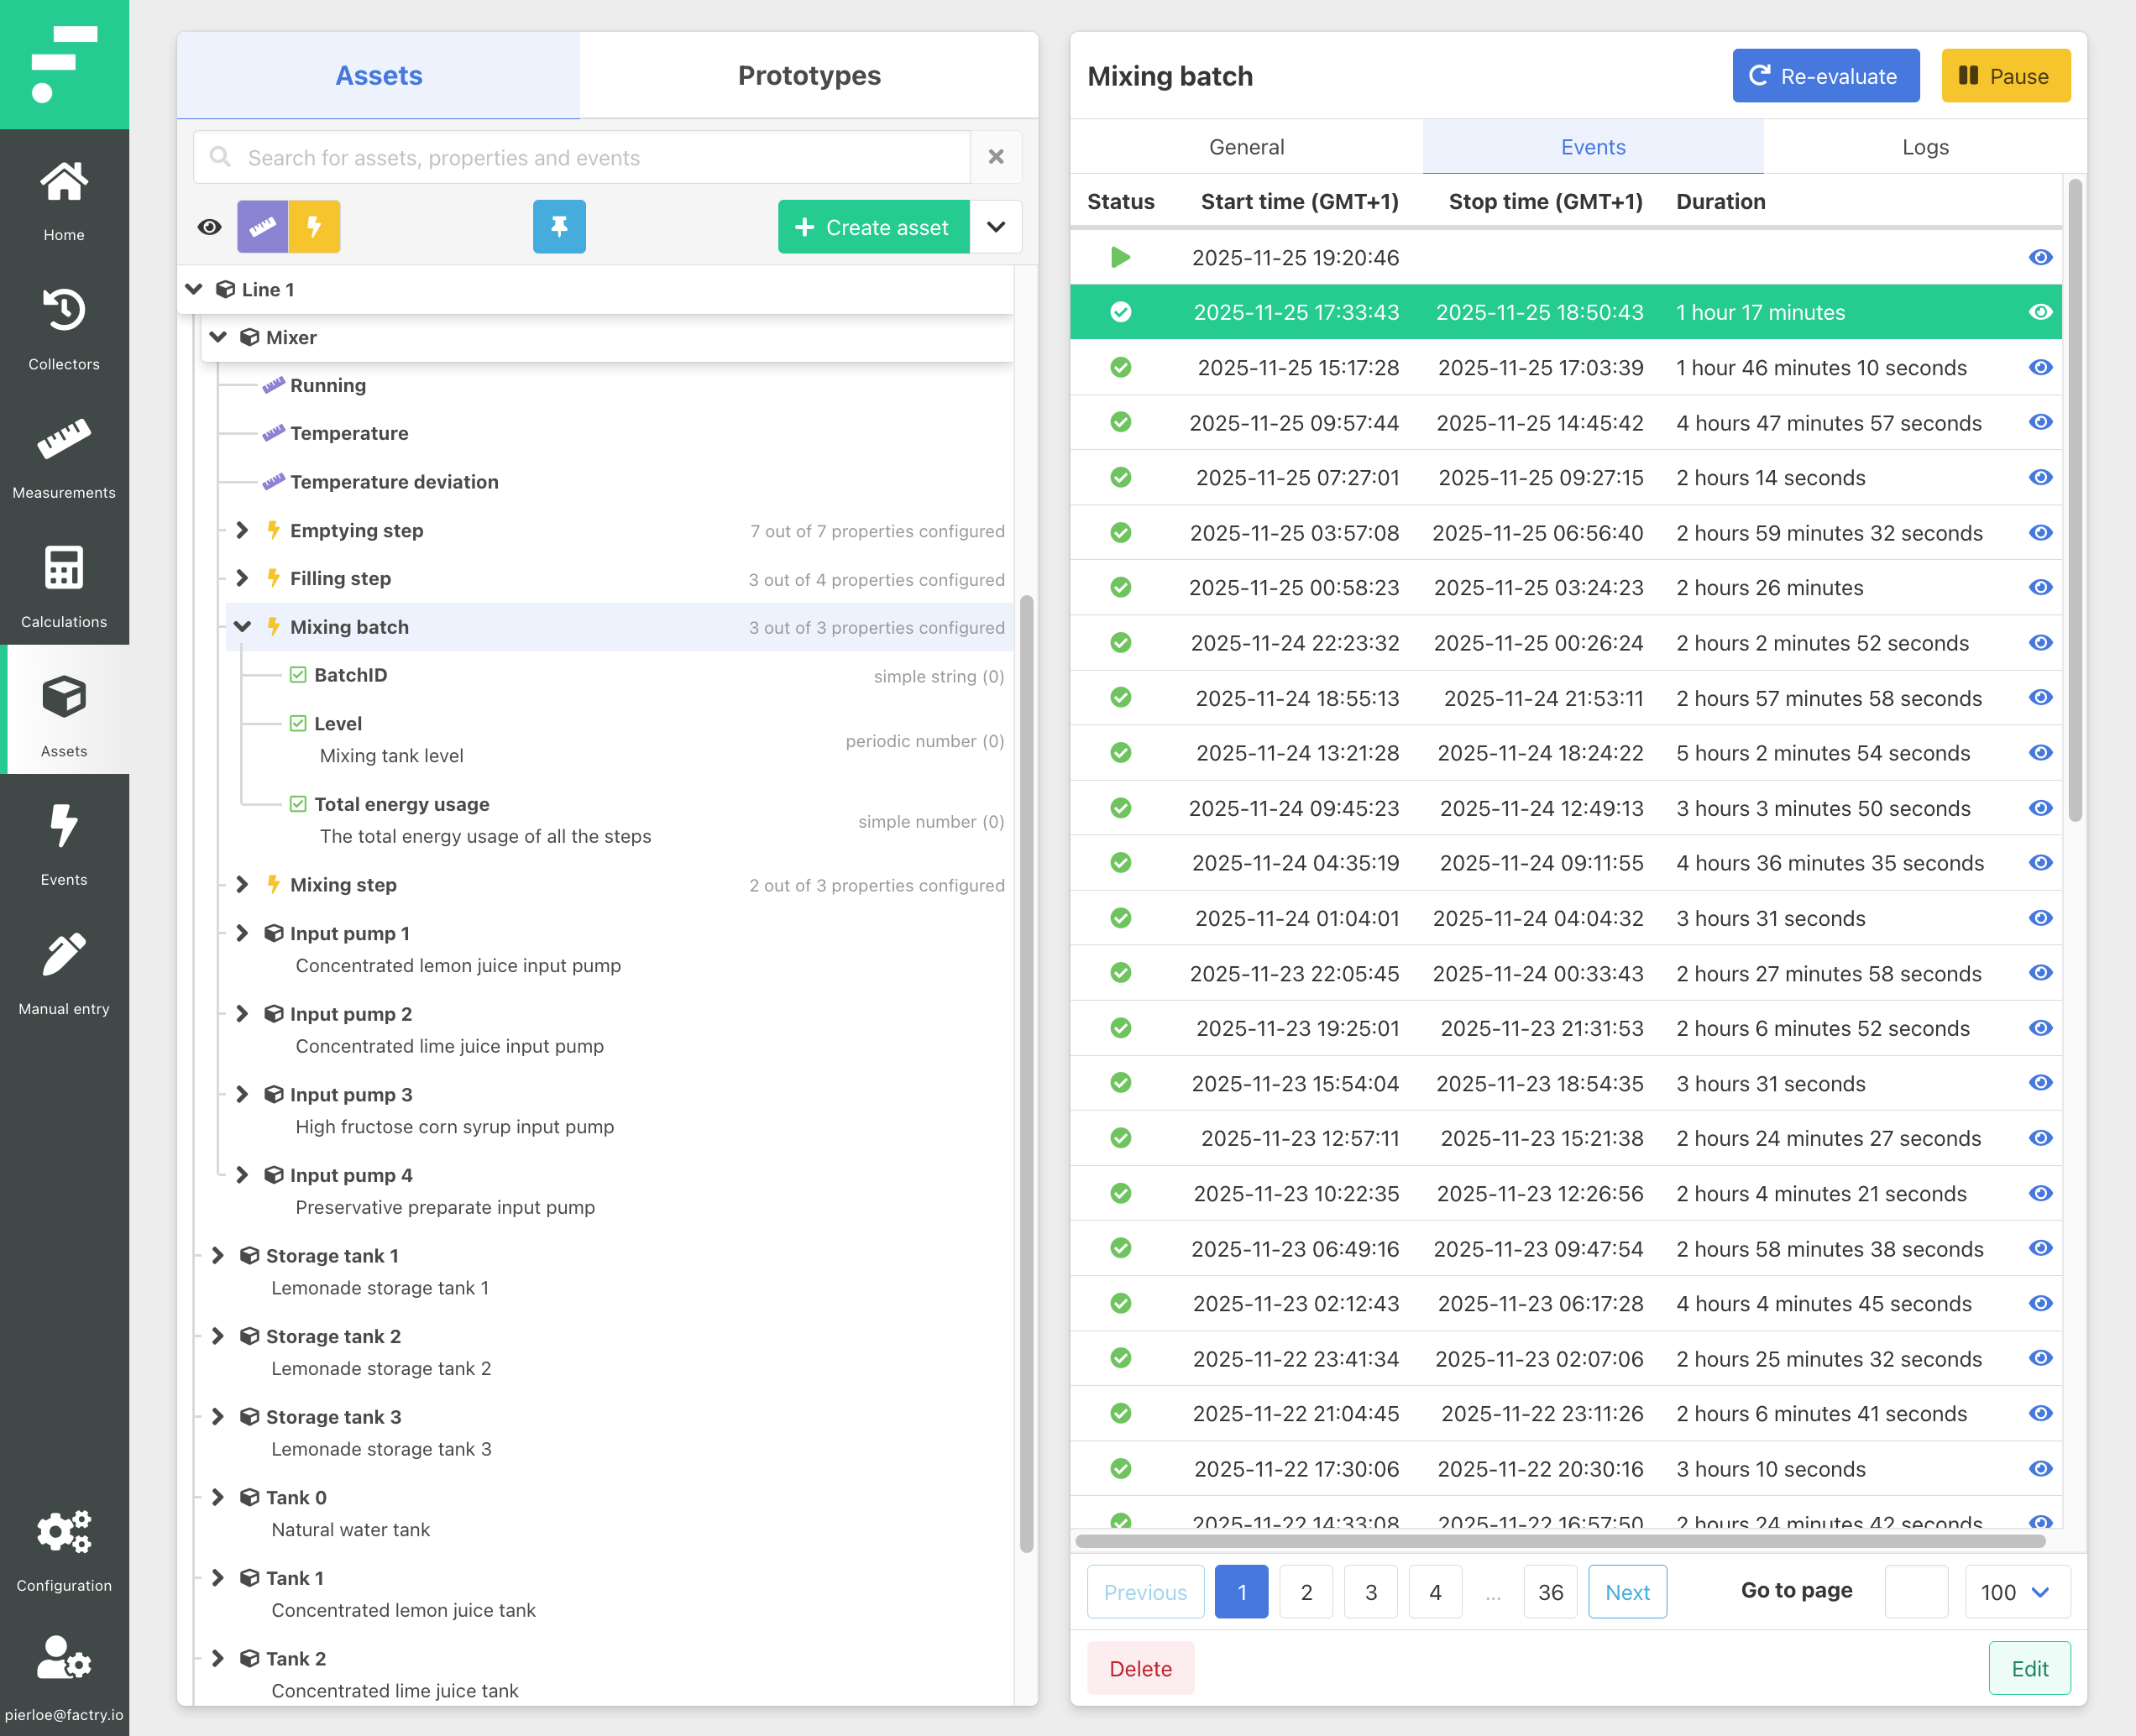
Task: Open the 100 page size dropdown
Action: (x=2016, y=1592)
